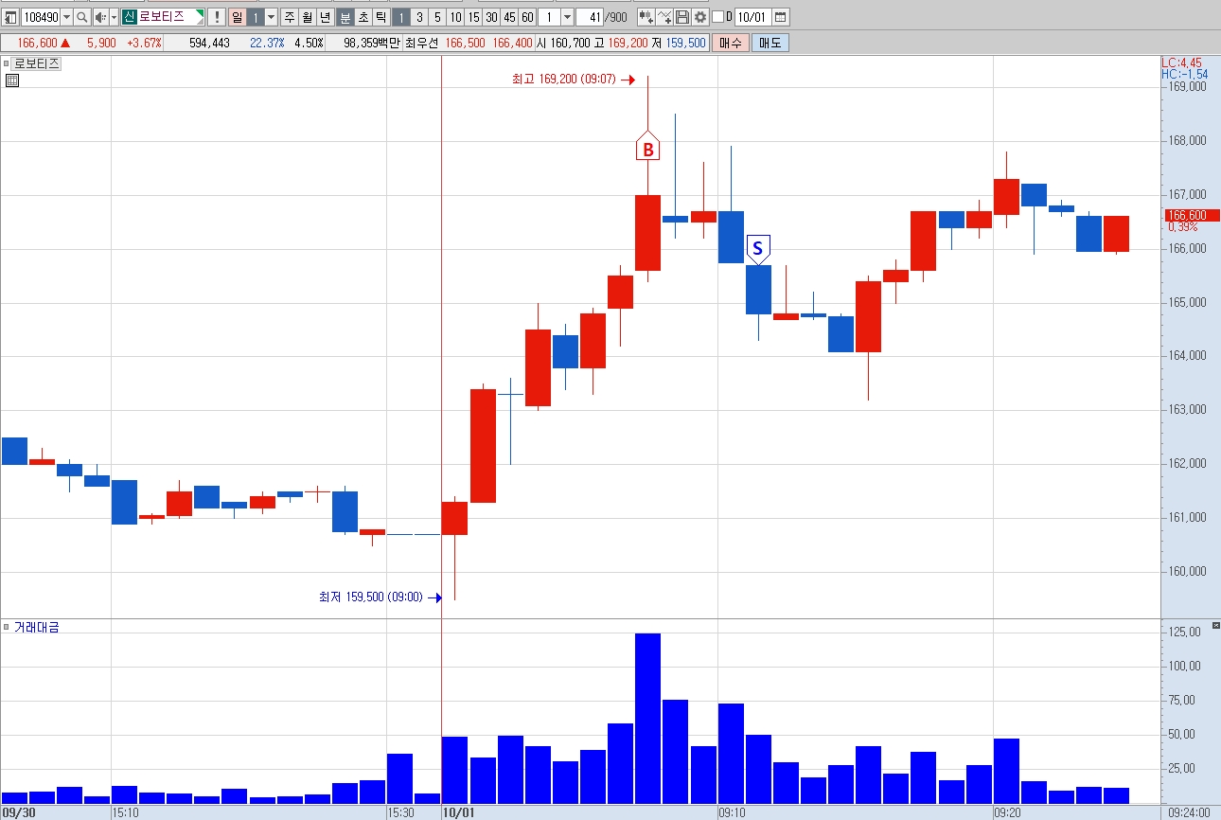Click the exclamation mark info icon
The width and height of the screenshot is (1221, 820).
coord(216,17)
